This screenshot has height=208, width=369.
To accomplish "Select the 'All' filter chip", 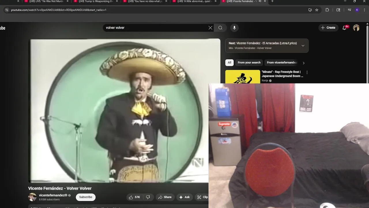I will click(229, 63).
